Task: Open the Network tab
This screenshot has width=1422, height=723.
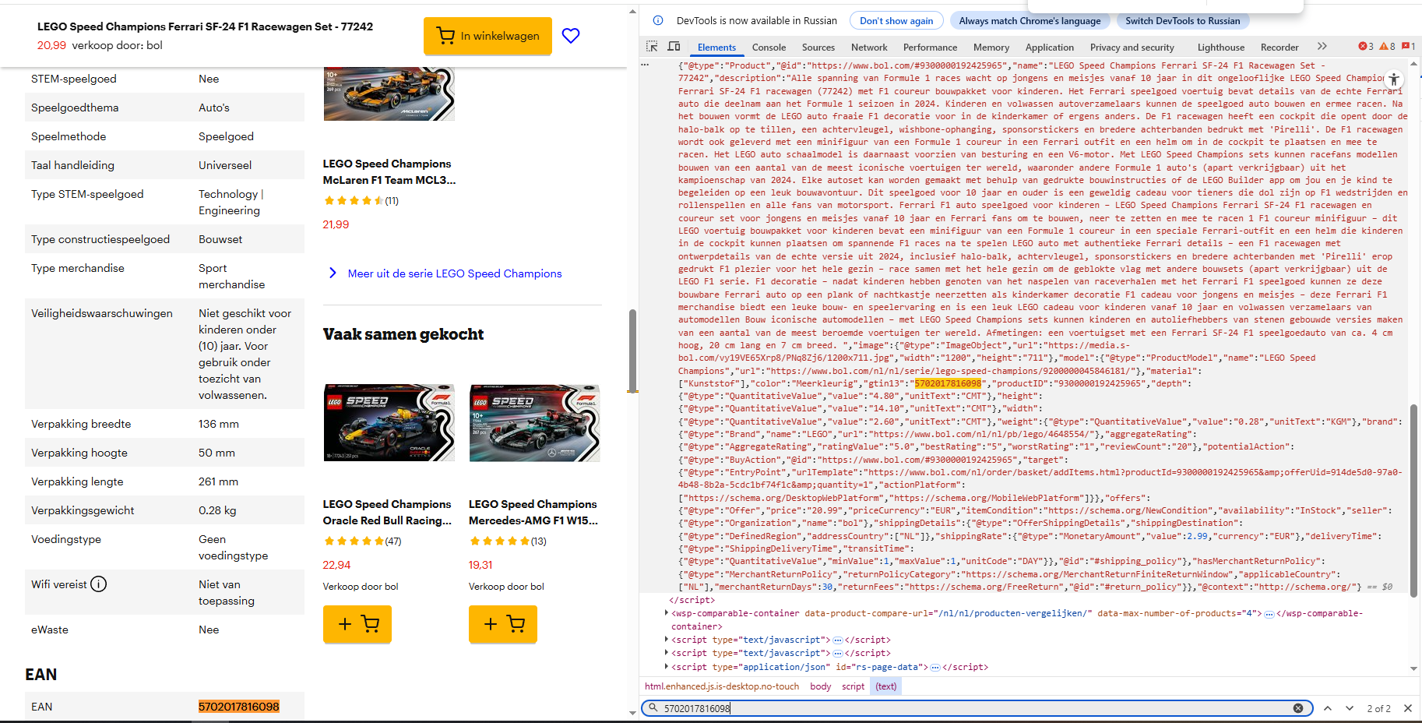Action: click(x=869, y=48)
